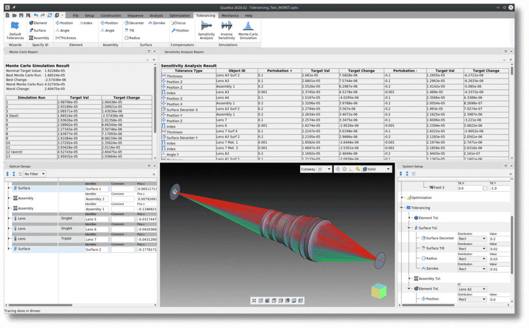Add a Surface Decenter tolerance

(x=134, y=23)
